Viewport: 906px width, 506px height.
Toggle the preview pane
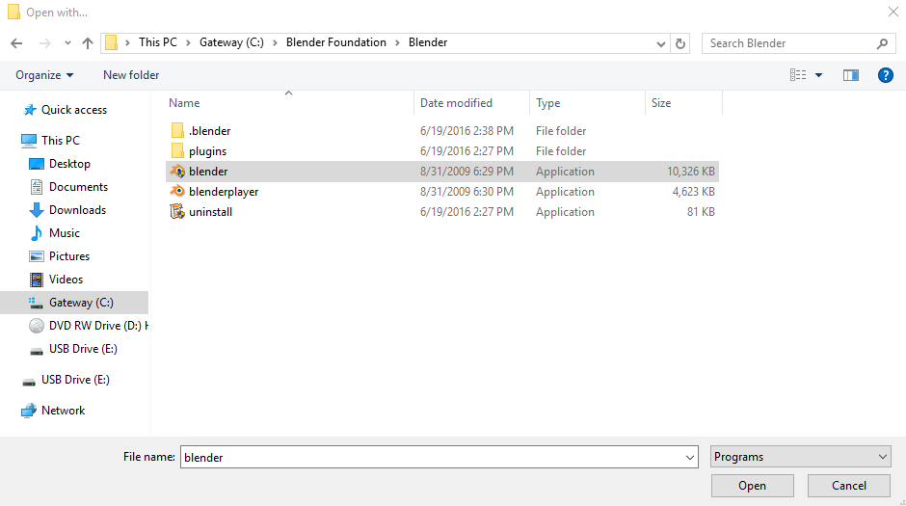(850, 75)
